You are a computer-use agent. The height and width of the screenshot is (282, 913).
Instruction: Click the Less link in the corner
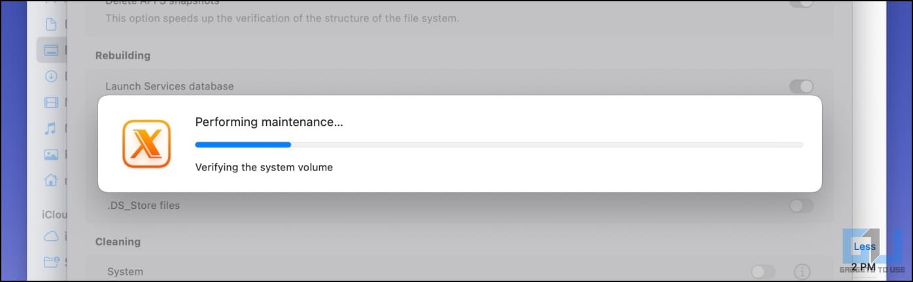point(864,247)
